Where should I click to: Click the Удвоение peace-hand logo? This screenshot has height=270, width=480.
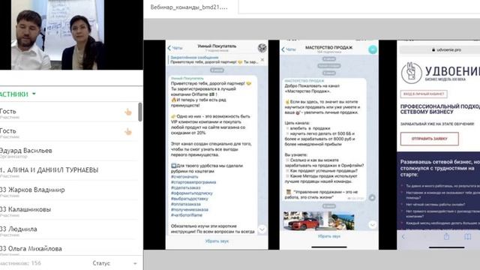pyautogui.click(x=411, y=72)
